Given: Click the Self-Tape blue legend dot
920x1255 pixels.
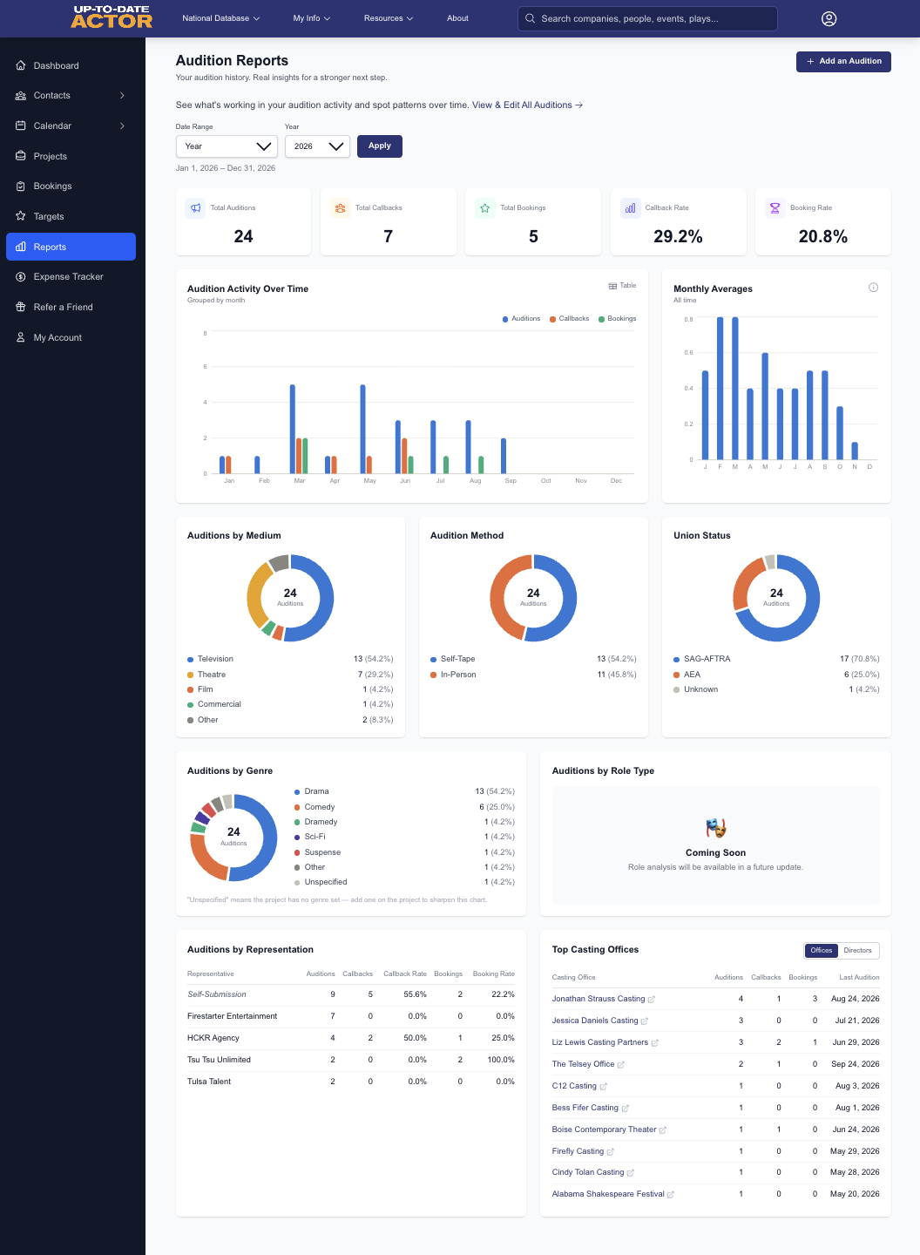Looking at the screenshot, I should click(x=433, y=660).
